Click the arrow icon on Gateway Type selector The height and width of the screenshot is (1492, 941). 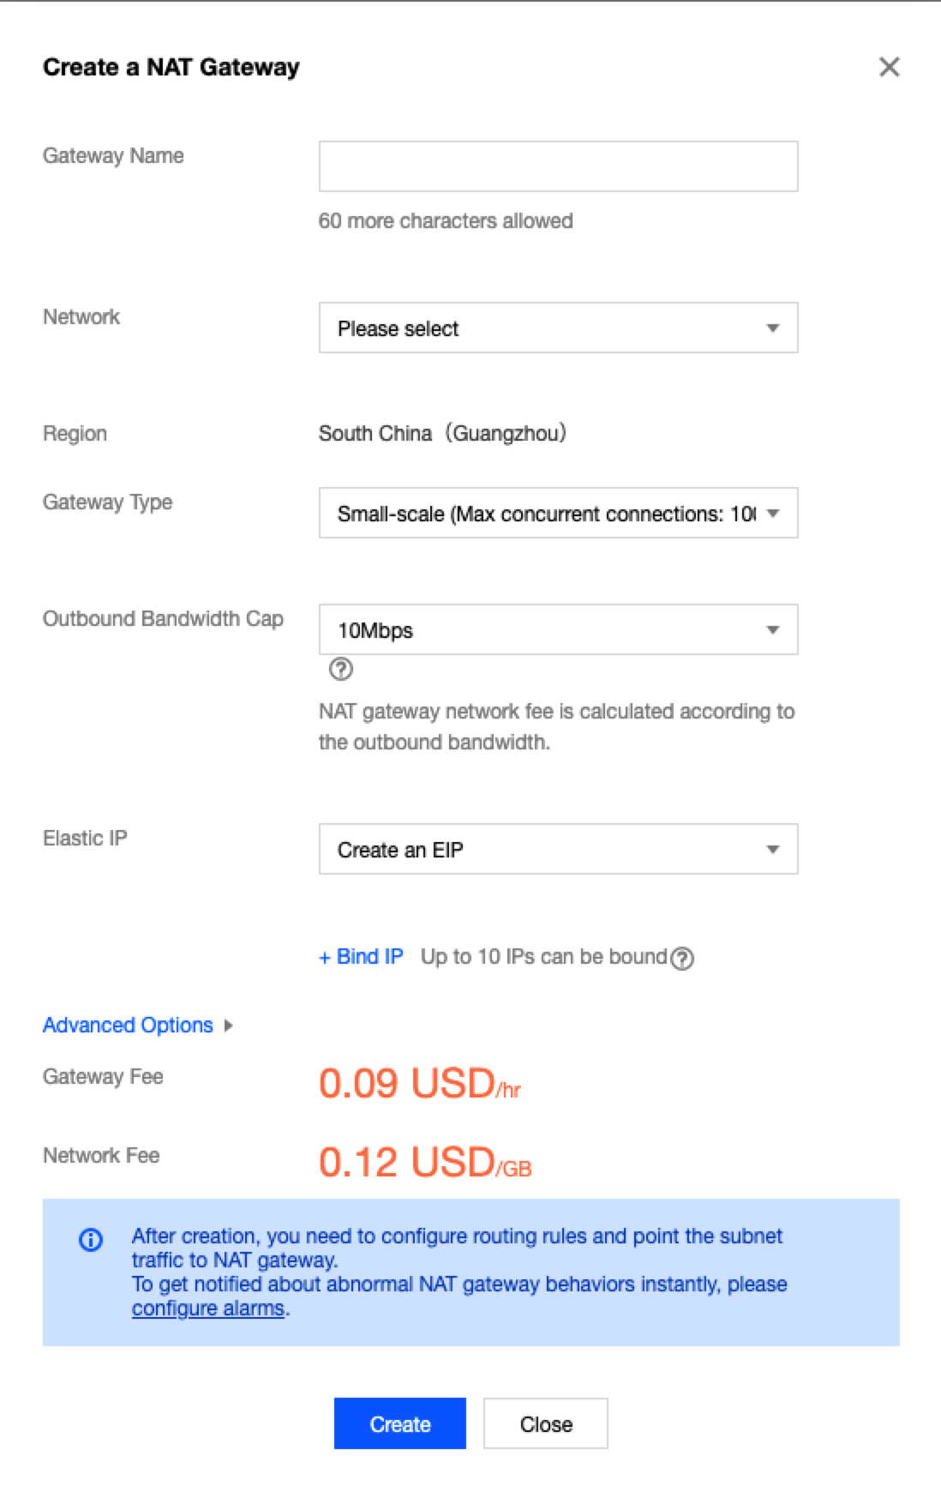tap(773, 514)
